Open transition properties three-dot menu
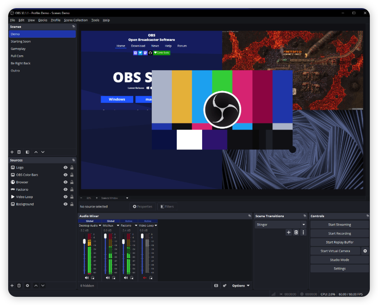Image resolution: width=378 pixels, height=305 pixels. [x=303, y=232]
